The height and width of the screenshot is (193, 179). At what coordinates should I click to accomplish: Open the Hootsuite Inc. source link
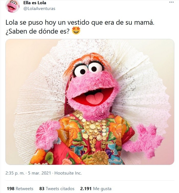[x=68, y=173]
